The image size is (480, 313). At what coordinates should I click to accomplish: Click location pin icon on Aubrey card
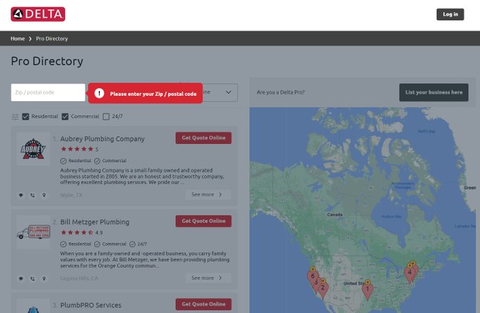click(44, 195)
